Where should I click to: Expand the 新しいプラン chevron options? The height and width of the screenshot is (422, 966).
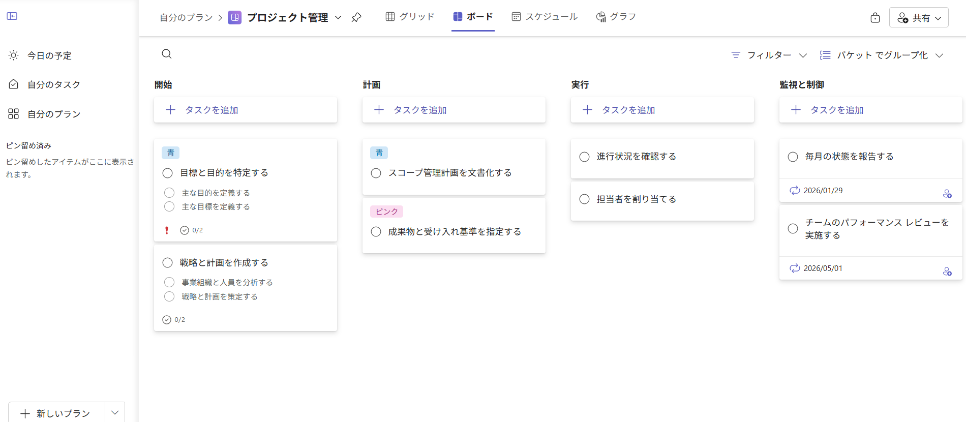click(115, 413)
